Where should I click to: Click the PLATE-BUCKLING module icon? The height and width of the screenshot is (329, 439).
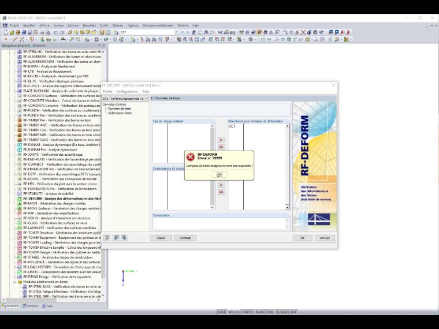coord(20,91)
